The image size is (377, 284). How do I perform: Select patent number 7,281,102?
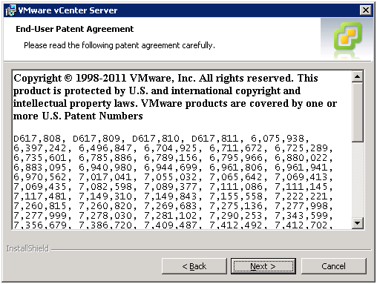(x=171, y=216)
